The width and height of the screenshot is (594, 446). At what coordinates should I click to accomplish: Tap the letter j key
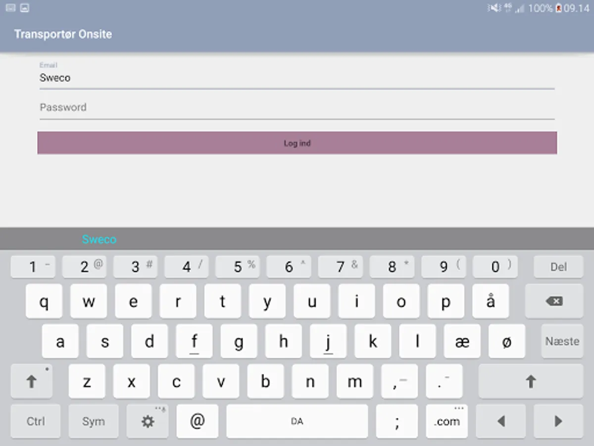pyautogui.click(x=328, y=341)
